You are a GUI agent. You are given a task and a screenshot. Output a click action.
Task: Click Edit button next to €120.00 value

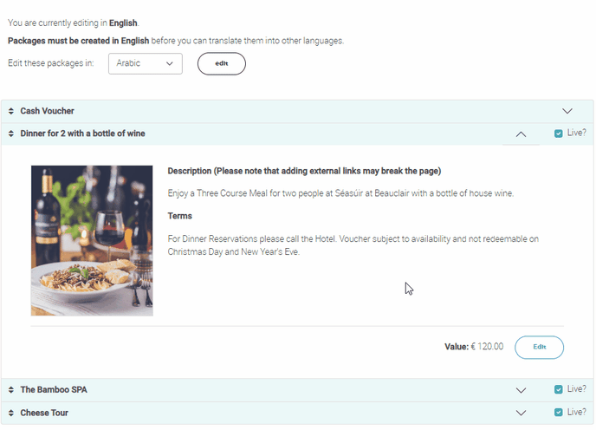(539, 347)
